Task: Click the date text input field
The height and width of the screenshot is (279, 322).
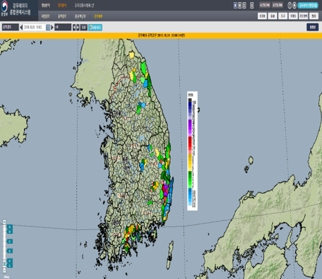Action: 34,27
